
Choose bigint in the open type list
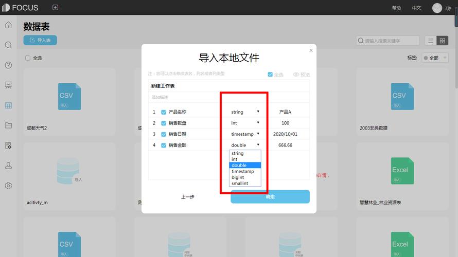pos(245,177)
